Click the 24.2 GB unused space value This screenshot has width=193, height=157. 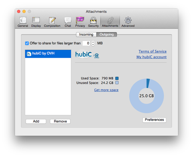(107, 83)
